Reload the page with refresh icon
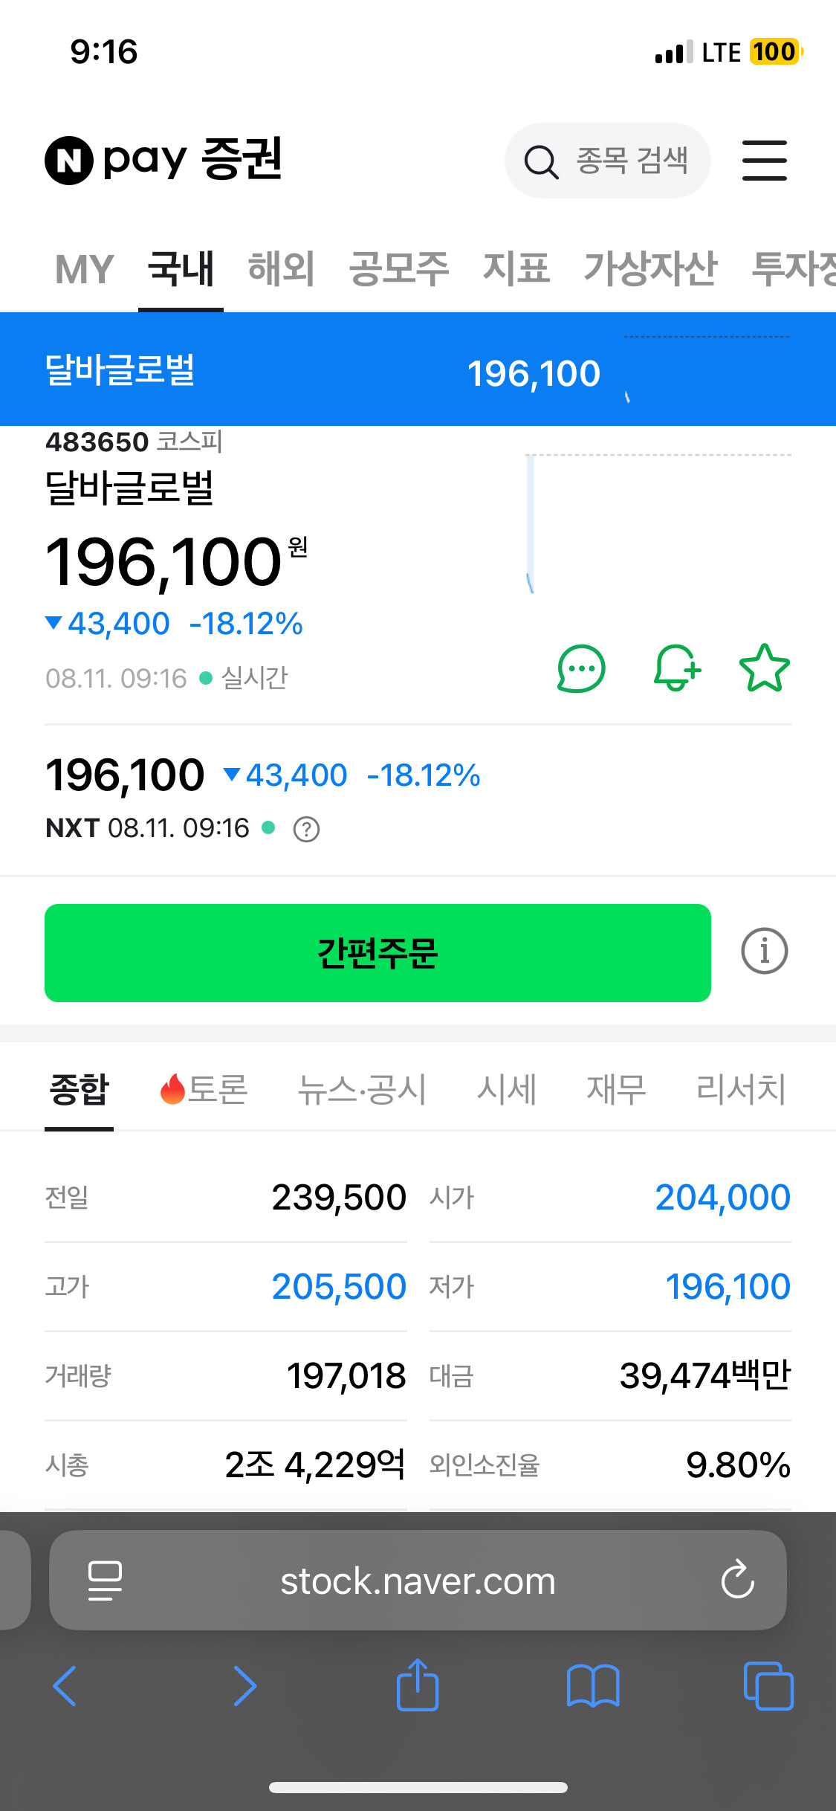 [x=738, y=1579]
